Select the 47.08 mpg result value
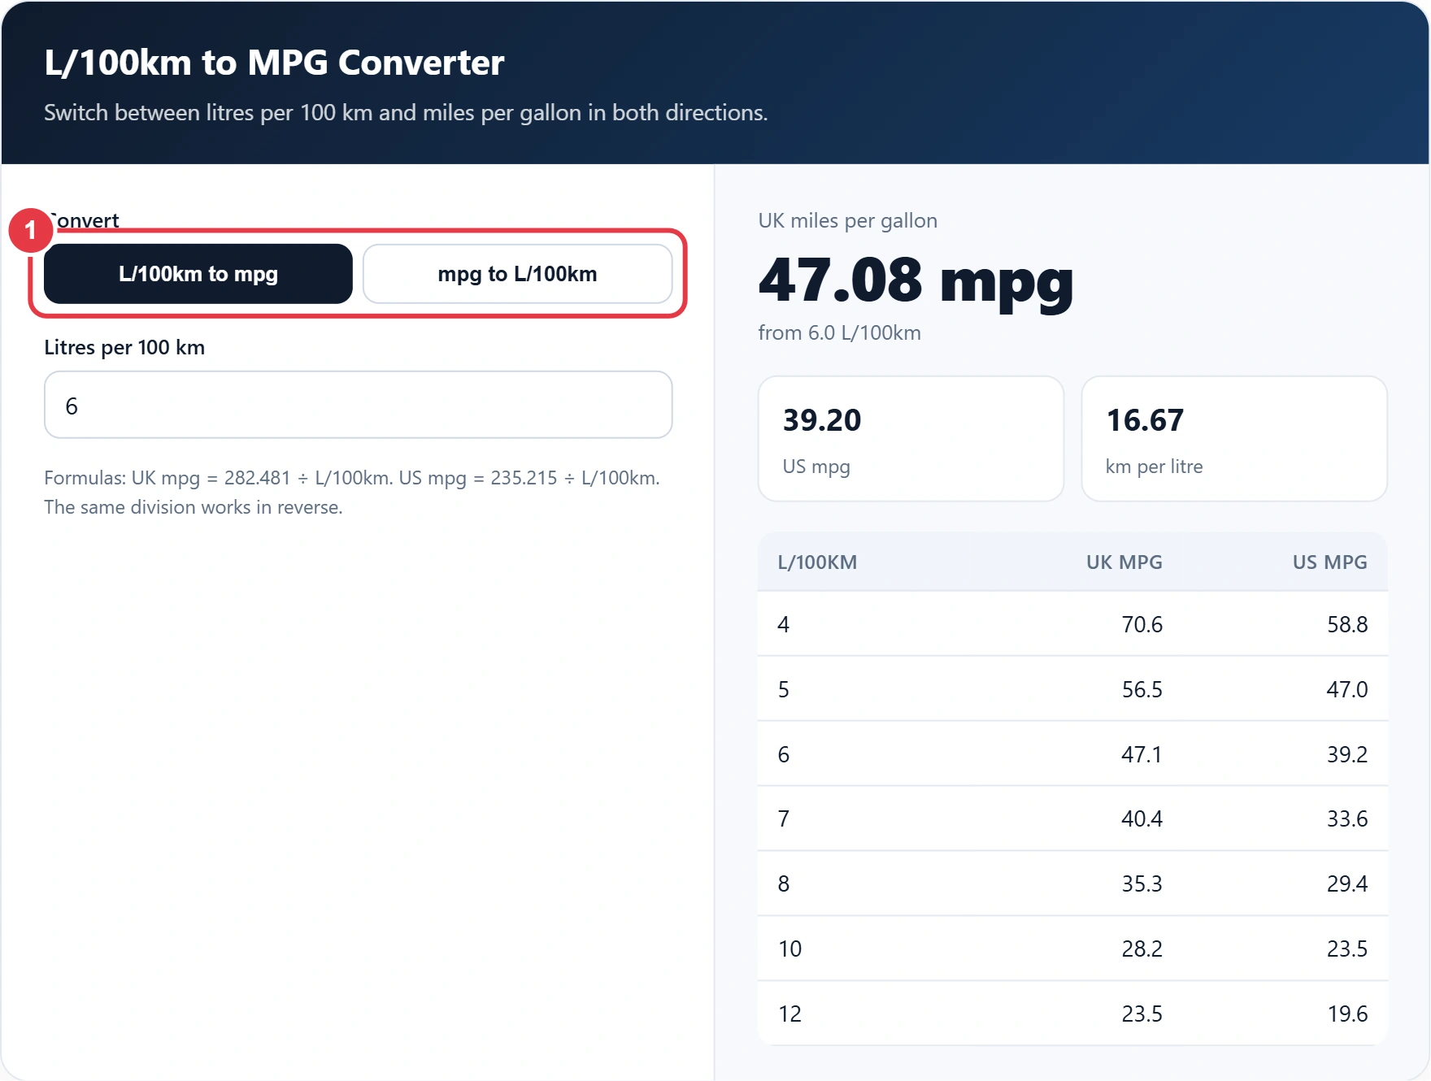The height and width of the screenshot is (1081, 1431). tap(916, 280)
